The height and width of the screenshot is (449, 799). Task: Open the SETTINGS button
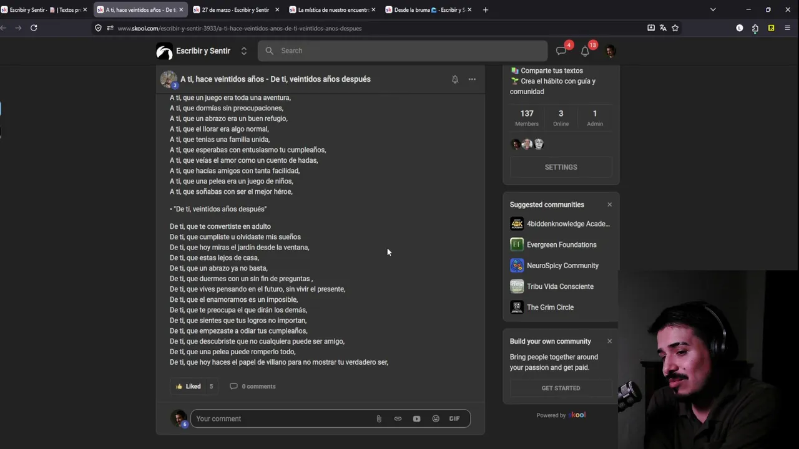click(561, 167)
